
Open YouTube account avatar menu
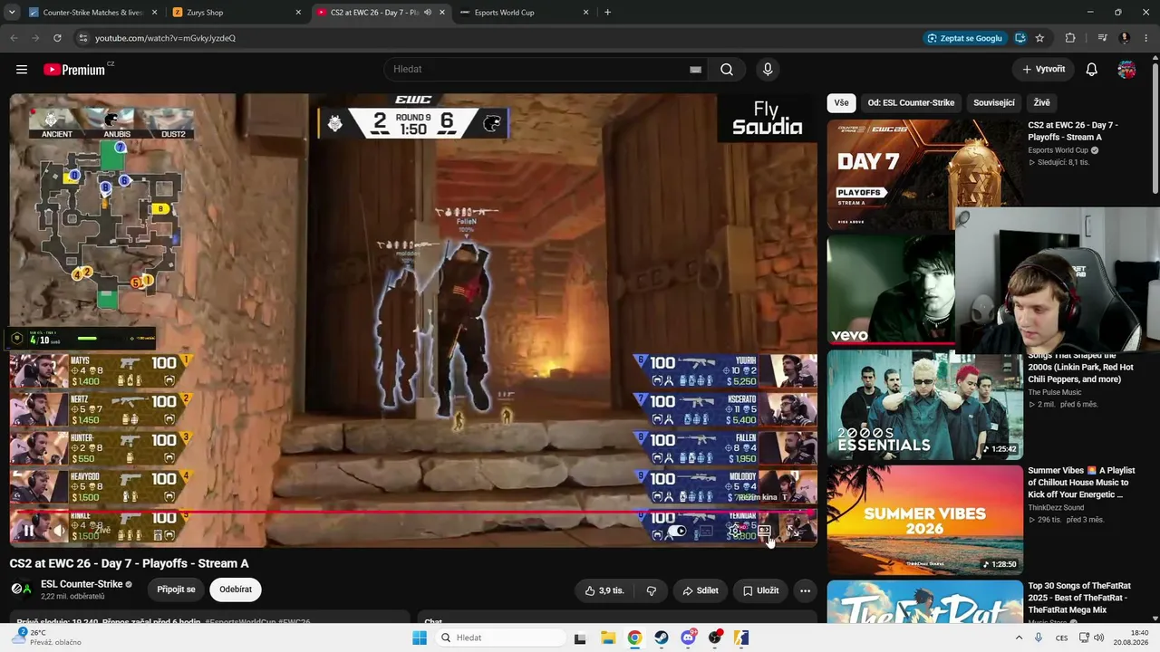click(1126, 70)
